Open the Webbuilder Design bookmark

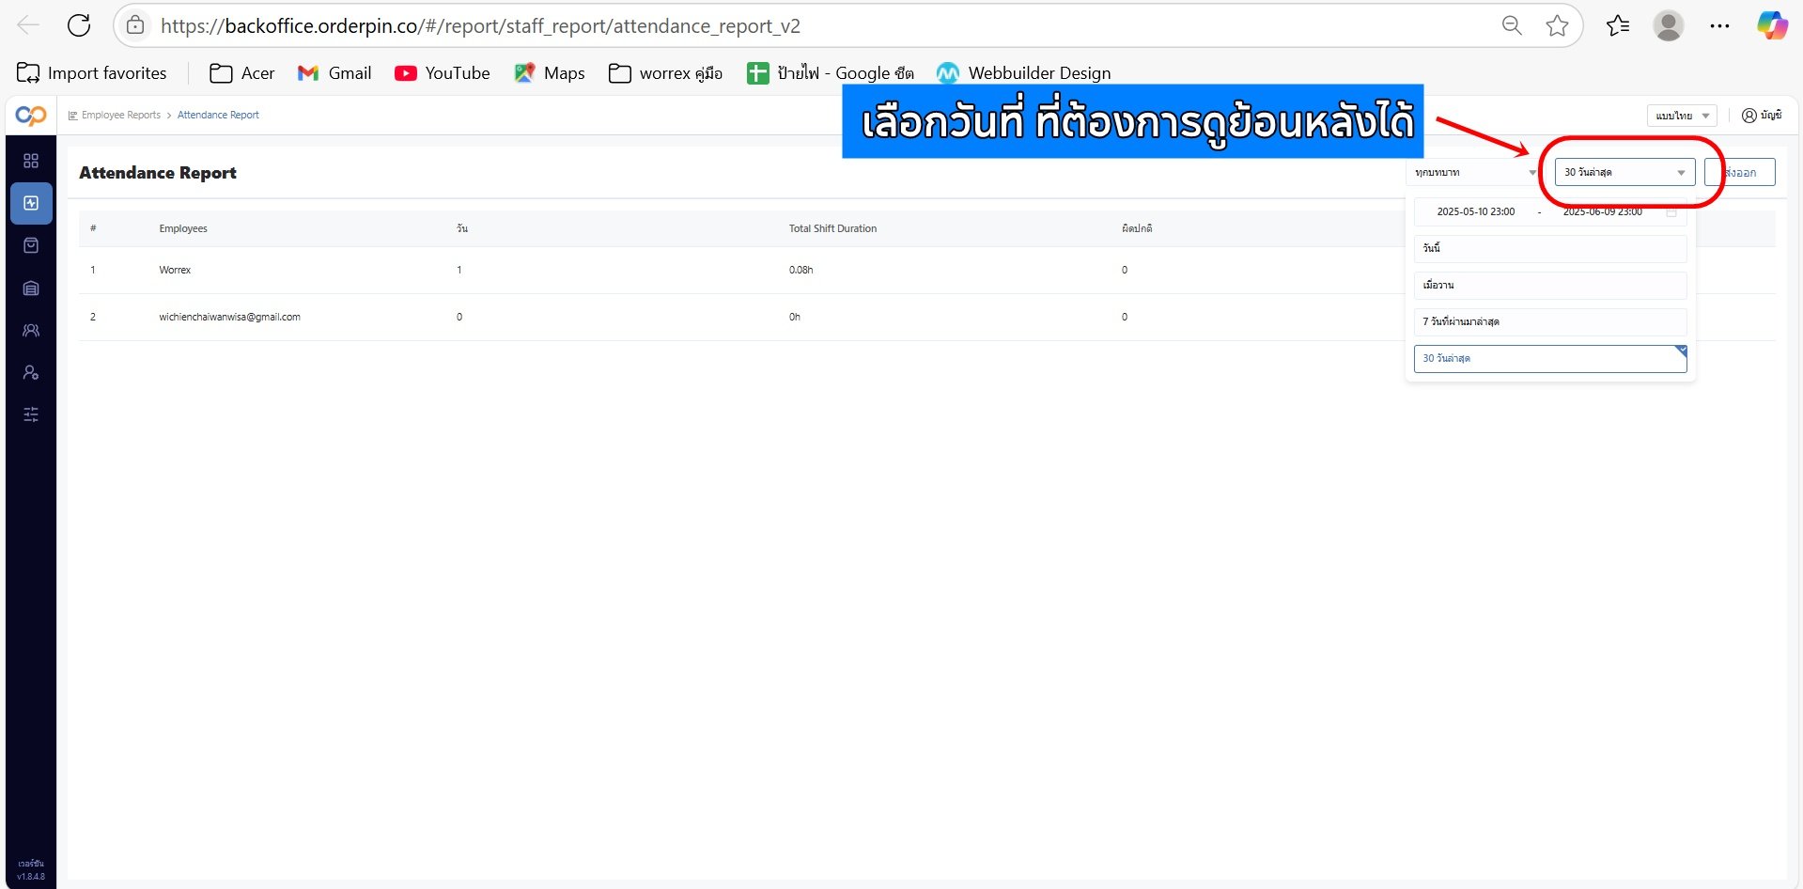(x=1024, y=73)
